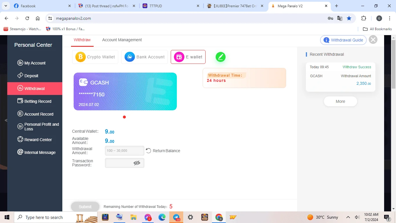Click the green edit pencil icon

(x=221, y=57)
